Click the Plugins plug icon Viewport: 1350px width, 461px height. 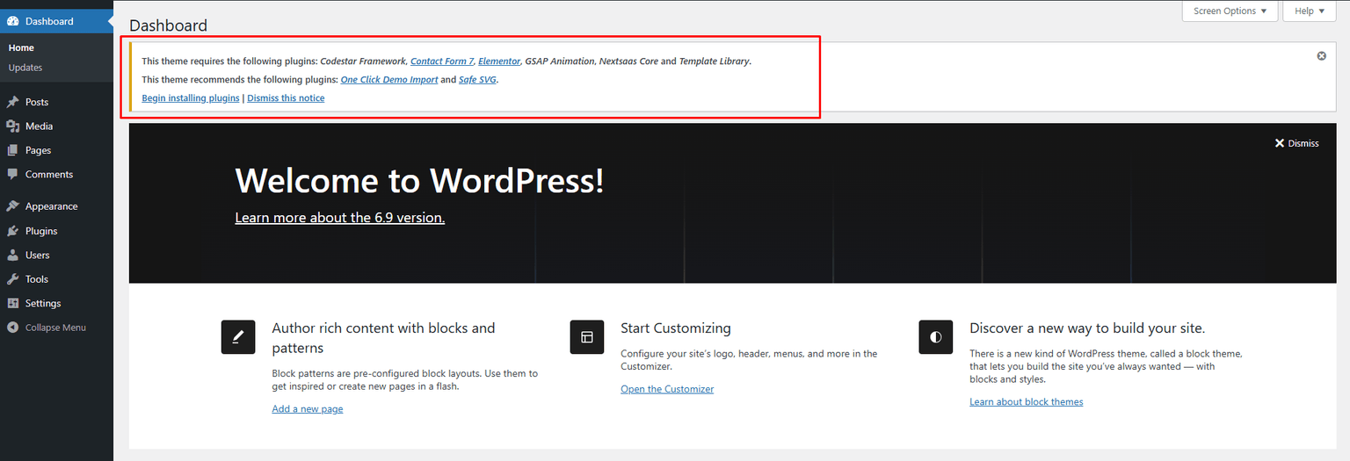(12, 231)
